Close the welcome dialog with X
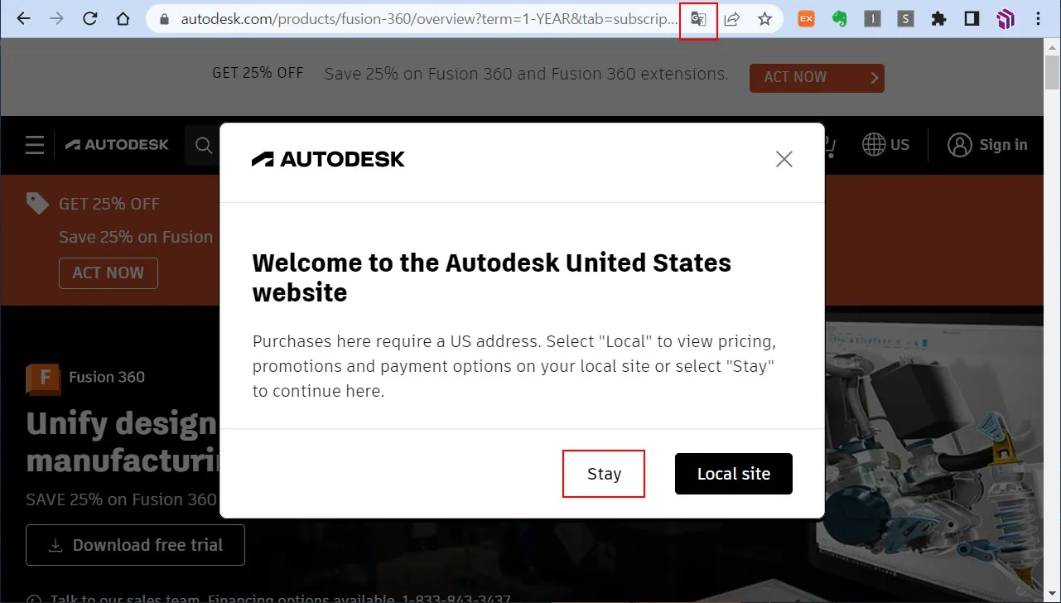1061x603 pixels. pos(784,159)
